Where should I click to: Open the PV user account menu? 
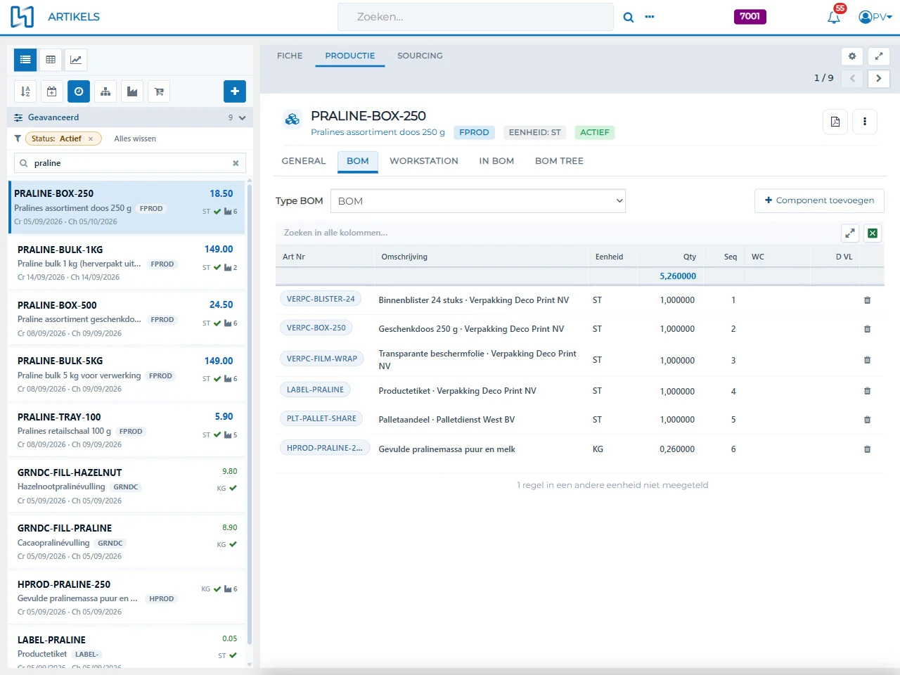click(x=875, y=17)
